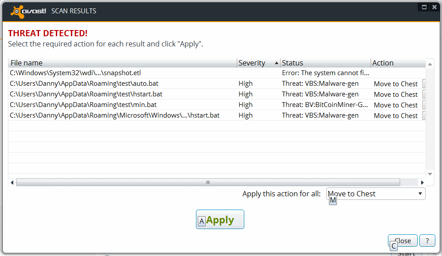Image resolution: width=442 pixels, height=256 pixels.
Task: Open help with the ? button
Action: point(427,241)
